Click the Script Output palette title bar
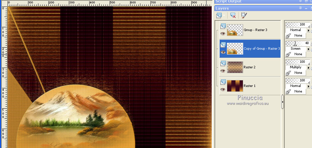The image size is (312, 148). (x=263, y=2)
